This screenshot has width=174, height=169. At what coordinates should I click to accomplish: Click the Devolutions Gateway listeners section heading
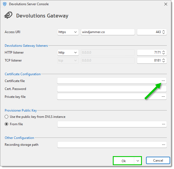[x=26, y=46]
